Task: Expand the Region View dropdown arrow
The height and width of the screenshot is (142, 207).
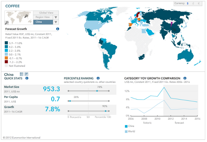Action: 56,17
